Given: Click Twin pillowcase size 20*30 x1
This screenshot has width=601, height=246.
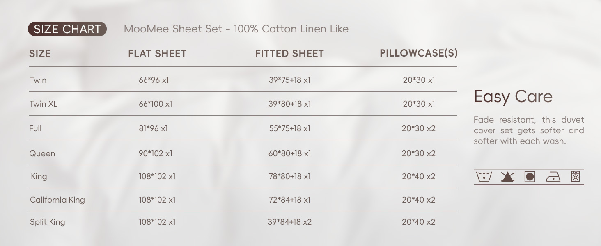Looking at the screenshot, I should pos(418,80).
